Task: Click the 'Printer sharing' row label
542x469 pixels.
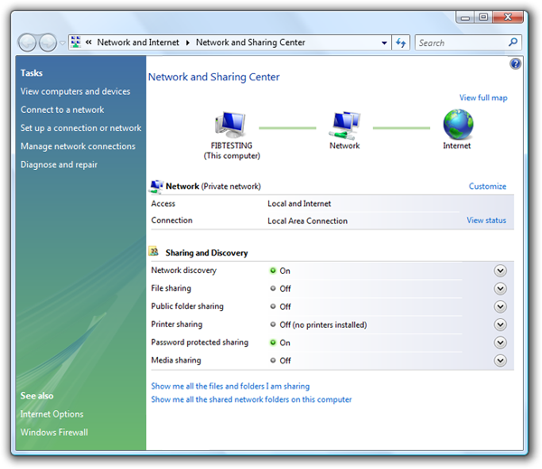Action: (x=177, y=324)
